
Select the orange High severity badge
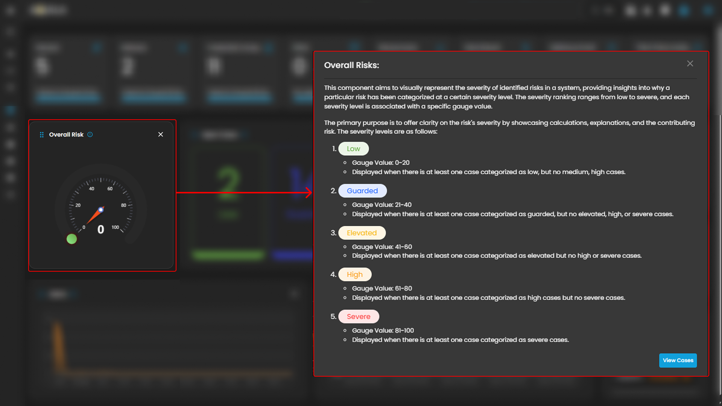coord(354,275)
